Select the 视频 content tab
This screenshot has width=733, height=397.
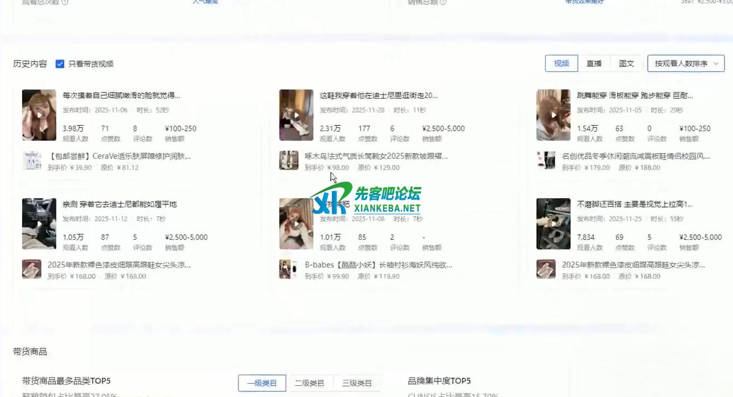coord(561,64)
